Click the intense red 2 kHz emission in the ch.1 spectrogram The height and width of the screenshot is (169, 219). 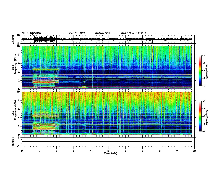point(44,81)
